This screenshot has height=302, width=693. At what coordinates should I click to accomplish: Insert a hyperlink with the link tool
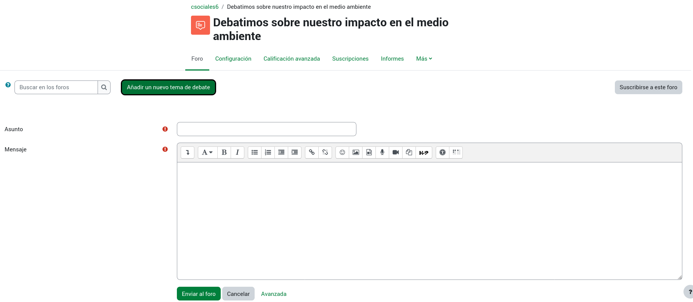point(312,153)
